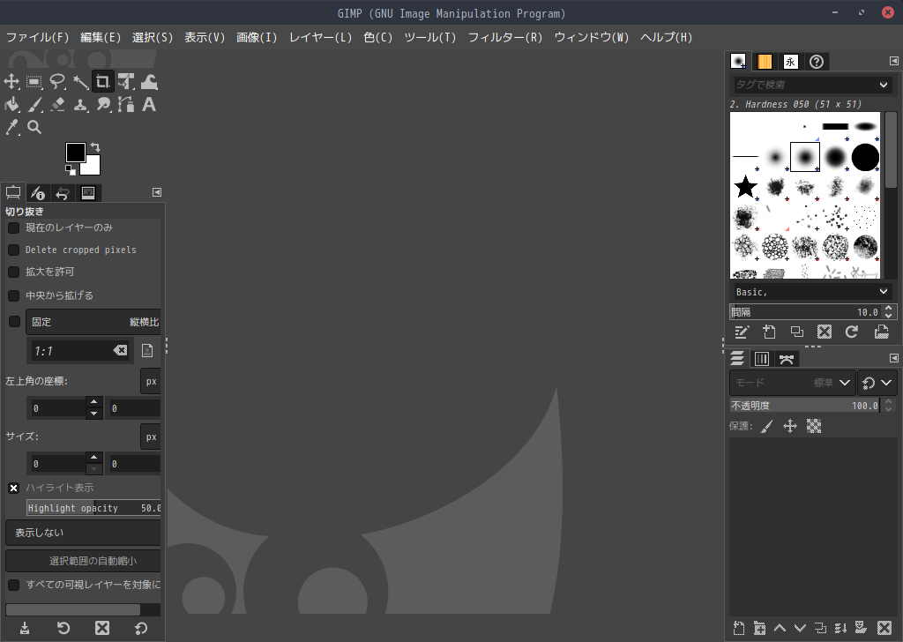Open the px unit dropdown for 左上角の座標
903x642 pixels.
(151, 381)
